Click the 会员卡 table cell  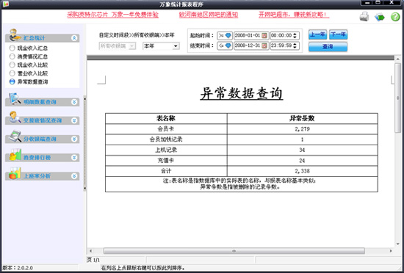(x=166, y=129)
